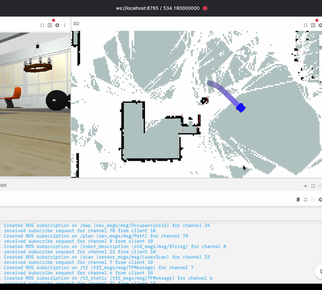This screenshot has height=290, width=322.
Task: Open data source ws://localhost:8765 connection text
Action: point(157,8)
